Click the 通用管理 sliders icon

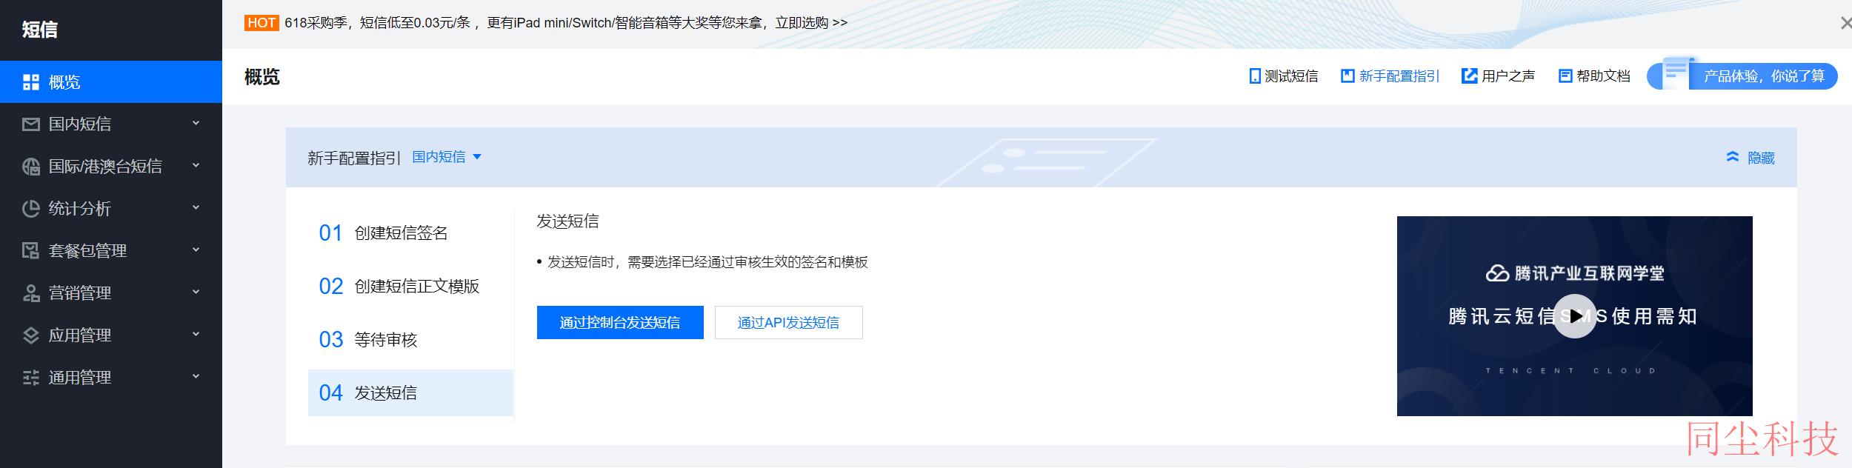[31, 378]
